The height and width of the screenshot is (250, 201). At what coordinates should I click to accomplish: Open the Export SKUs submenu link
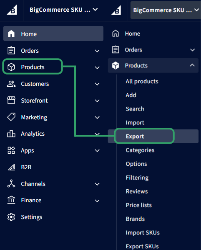coord(142,246)
